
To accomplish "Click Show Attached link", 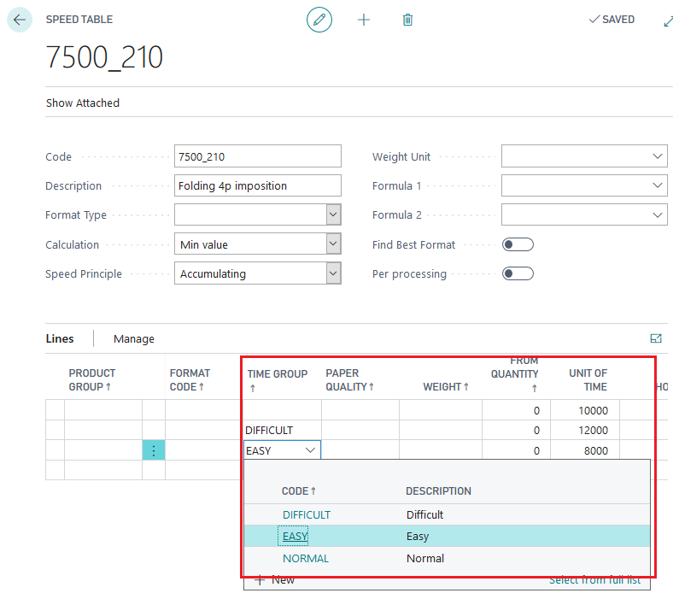I will tap(83, 103).
